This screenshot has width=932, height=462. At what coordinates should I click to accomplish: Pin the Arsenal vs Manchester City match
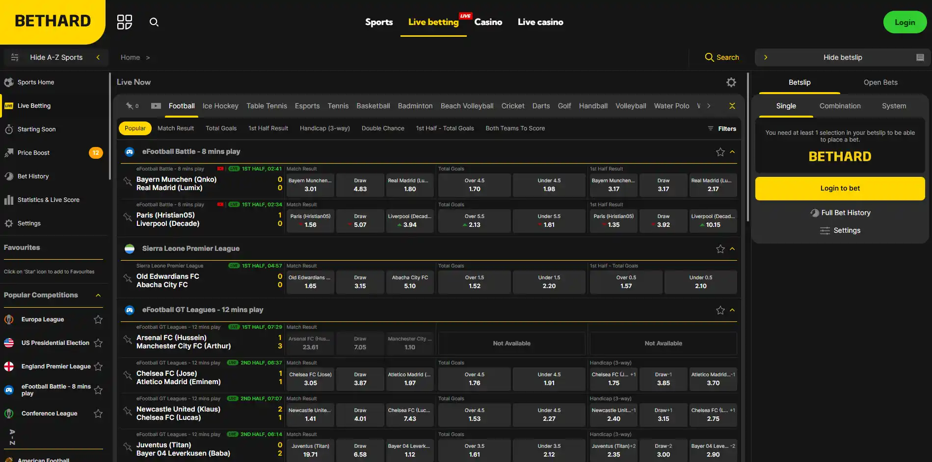[x=128, y=340]
